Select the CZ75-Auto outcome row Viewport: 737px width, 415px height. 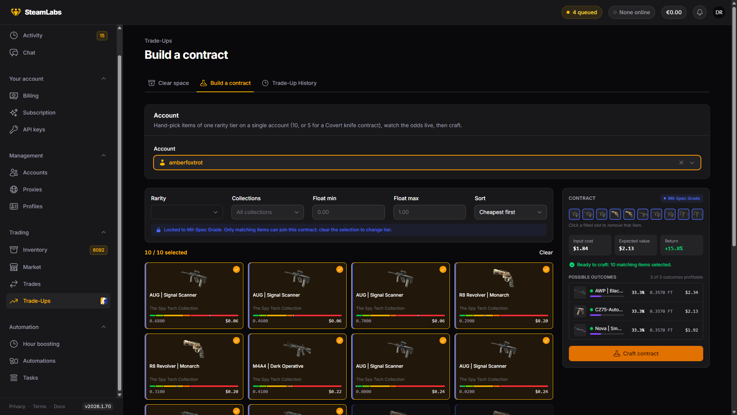point(636,311)
